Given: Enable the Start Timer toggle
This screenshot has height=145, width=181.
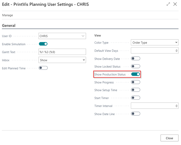Looking at the screenshot, I should click(x=136, y=98).
